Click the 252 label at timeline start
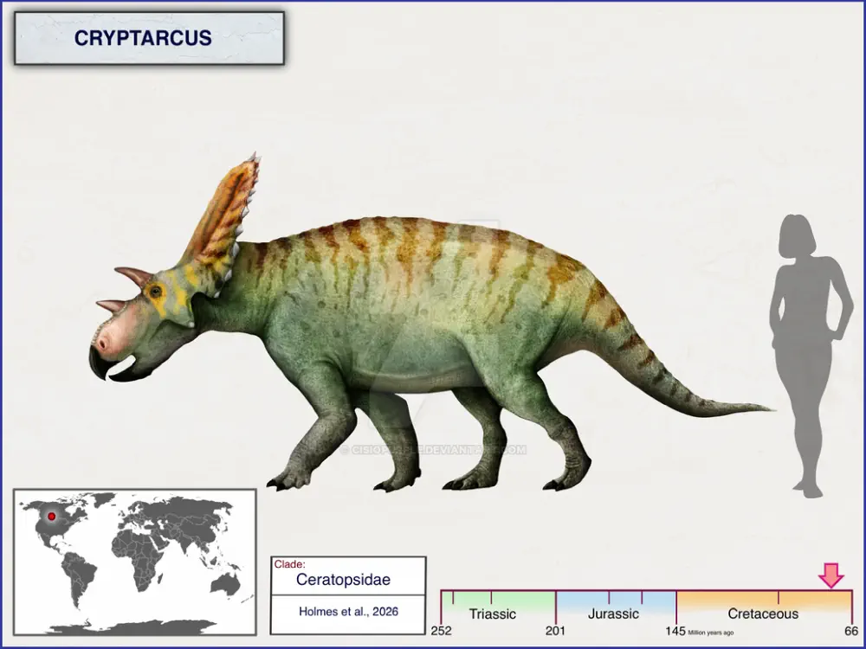This screenshot has height=649, width=866. [442, 630]
